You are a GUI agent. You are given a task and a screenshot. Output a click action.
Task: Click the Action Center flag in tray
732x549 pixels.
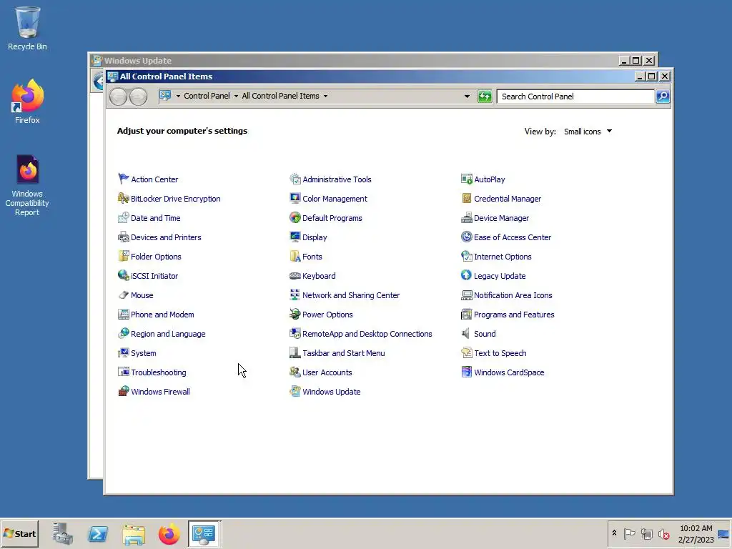pos(629,533)
